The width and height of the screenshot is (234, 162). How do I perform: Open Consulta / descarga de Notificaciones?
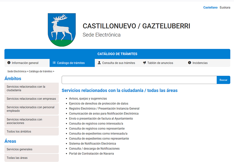coord(94,149)
